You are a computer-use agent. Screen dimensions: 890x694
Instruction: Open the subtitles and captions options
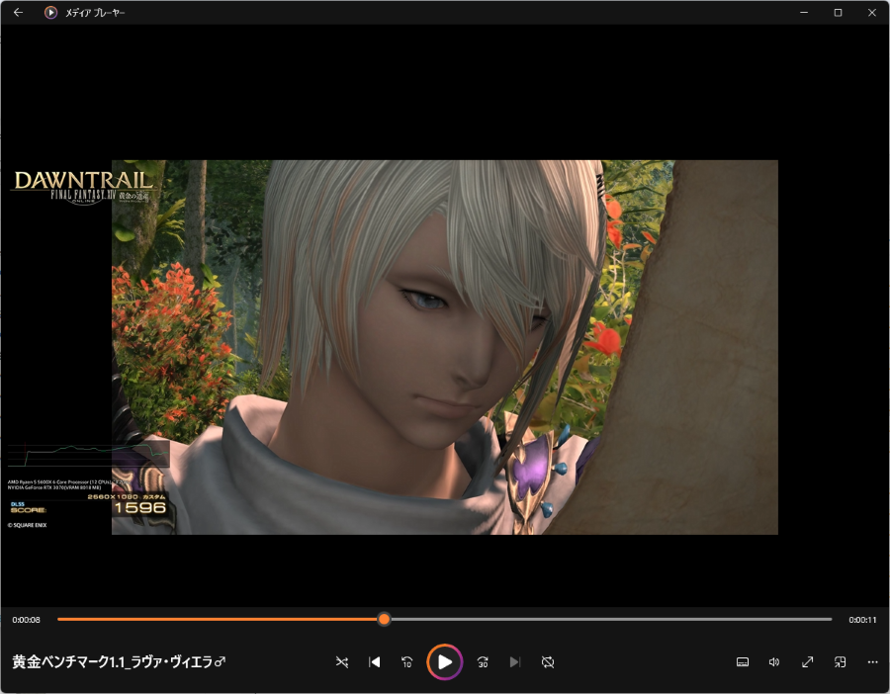[743, 661]
